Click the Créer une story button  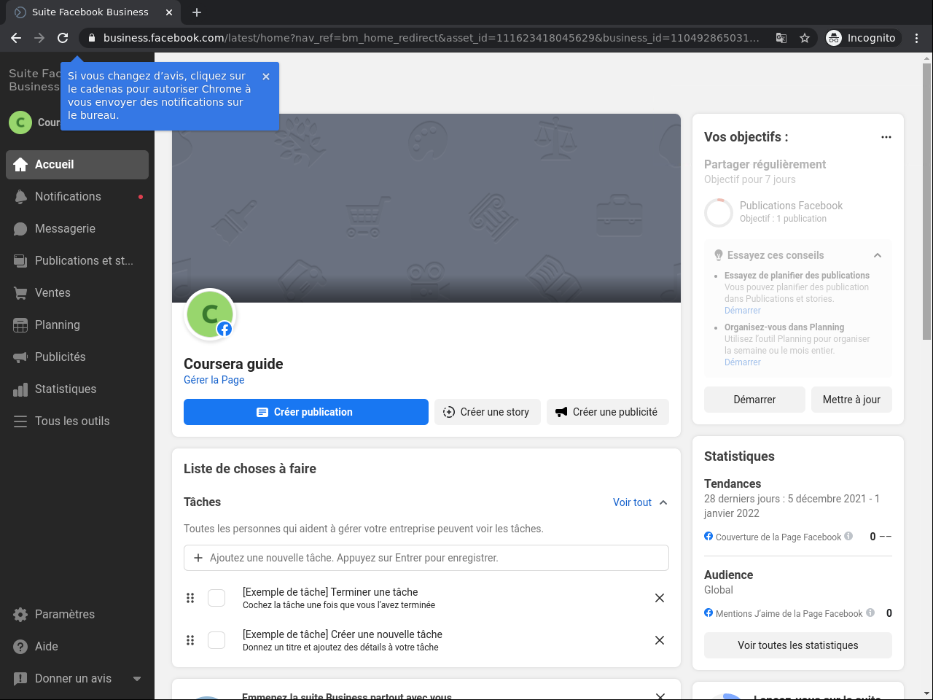[x=487, y=412]
